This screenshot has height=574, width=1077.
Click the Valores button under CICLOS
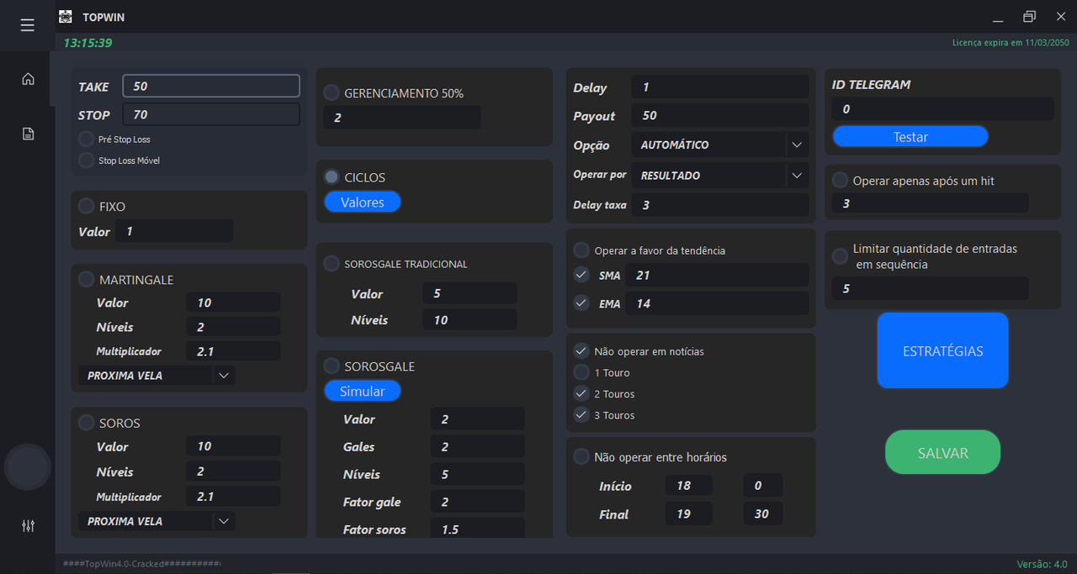point(363,203)
